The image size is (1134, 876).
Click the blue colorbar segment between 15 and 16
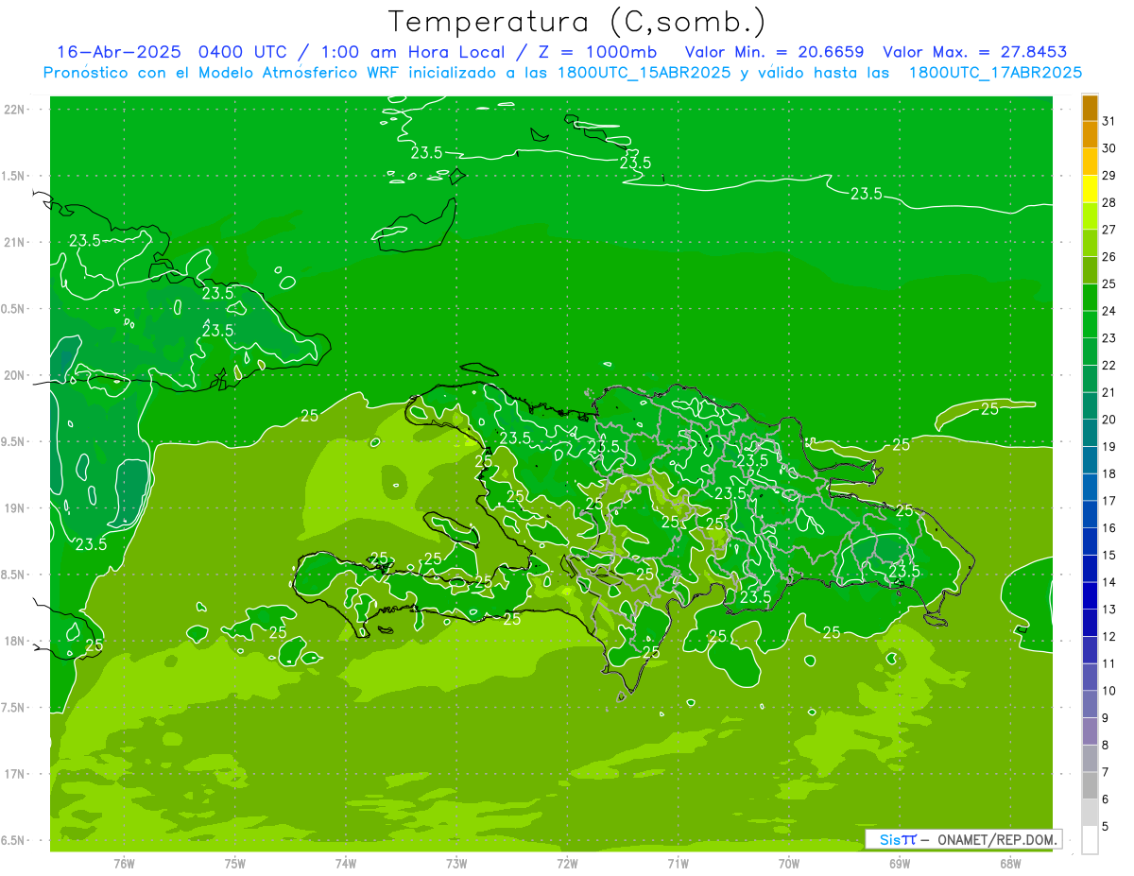(x=1090, y=542)
